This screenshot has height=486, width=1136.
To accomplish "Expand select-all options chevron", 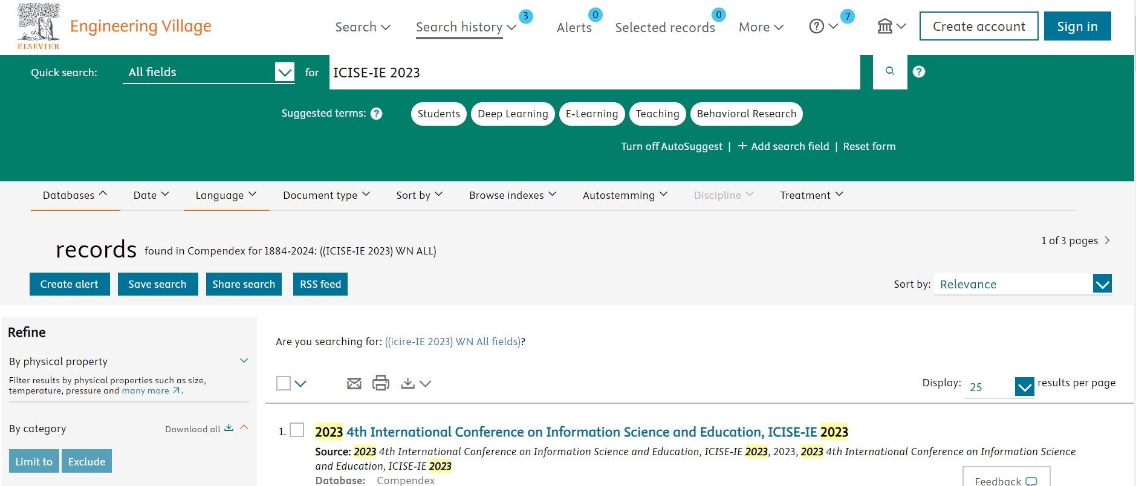I will (300, 383).
